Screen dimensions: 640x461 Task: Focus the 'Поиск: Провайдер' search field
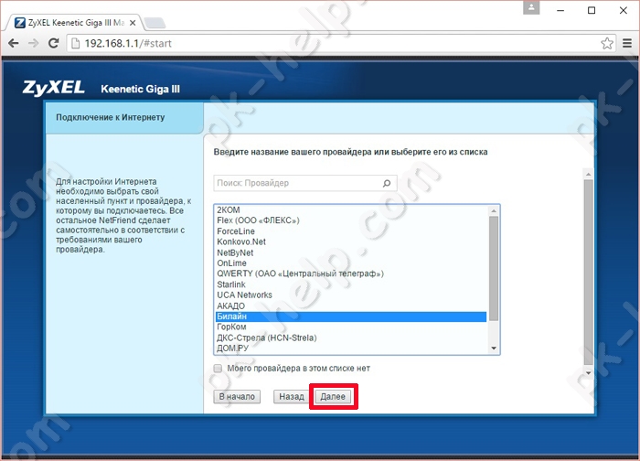[304, 183]
